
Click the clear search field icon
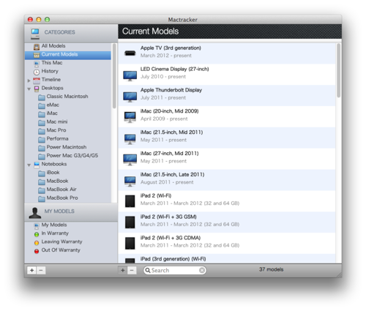[x=202, y=270]
